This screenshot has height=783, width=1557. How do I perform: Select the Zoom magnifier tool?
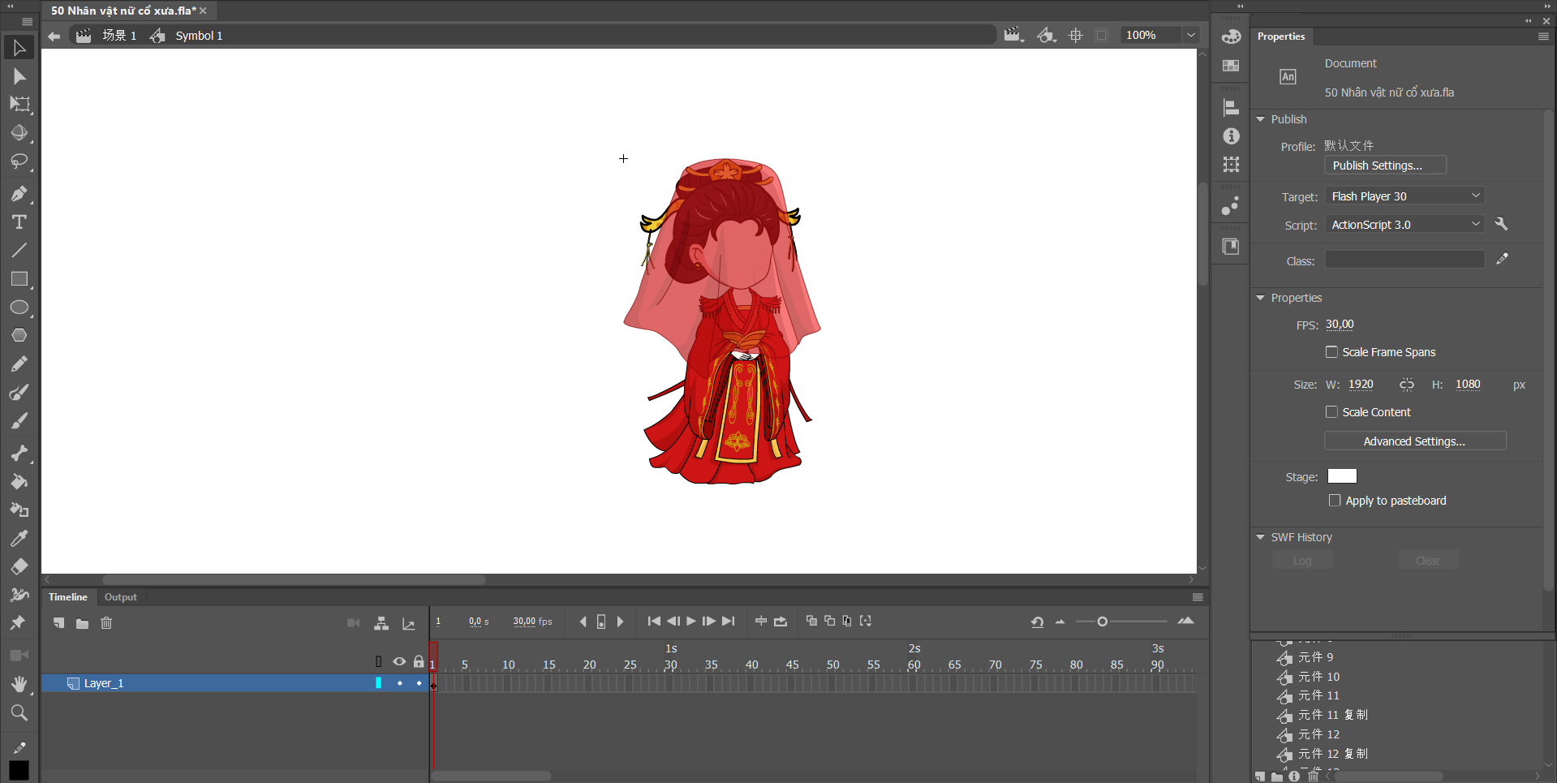click(x=19, y=712)
